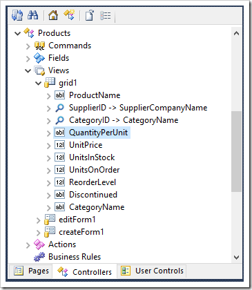Click the lookup magnifier icon beside SupplierID
252x290 pixels.
click(x=59, y=108)
